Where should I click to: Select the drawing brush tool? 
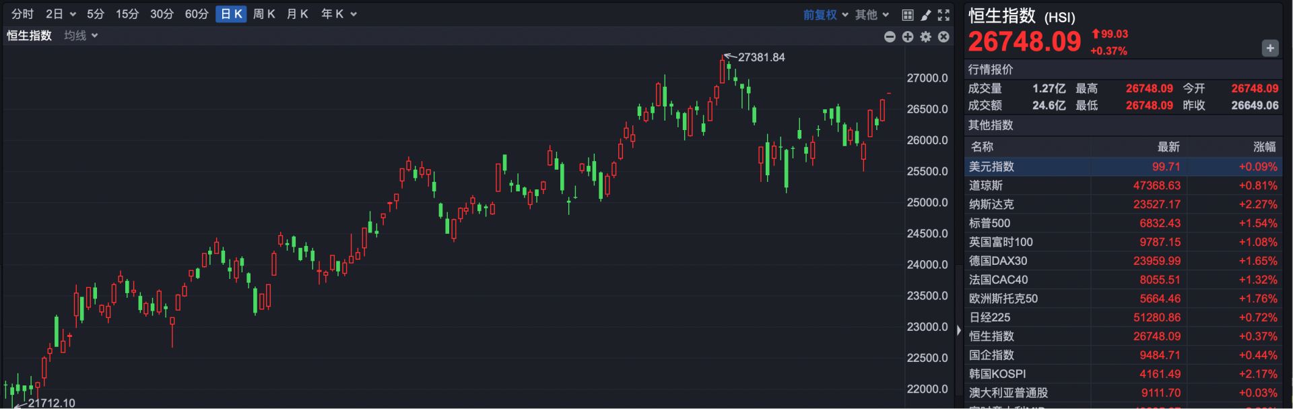(x=926, y=15)
